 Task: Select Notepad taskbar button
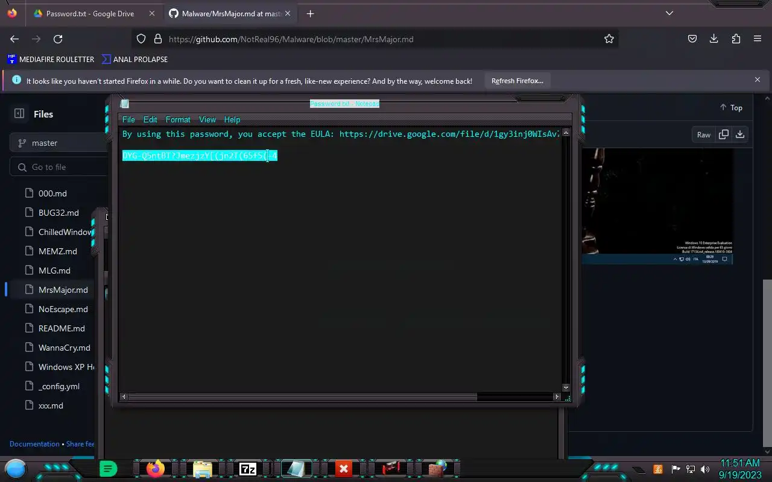click(296, 469)
